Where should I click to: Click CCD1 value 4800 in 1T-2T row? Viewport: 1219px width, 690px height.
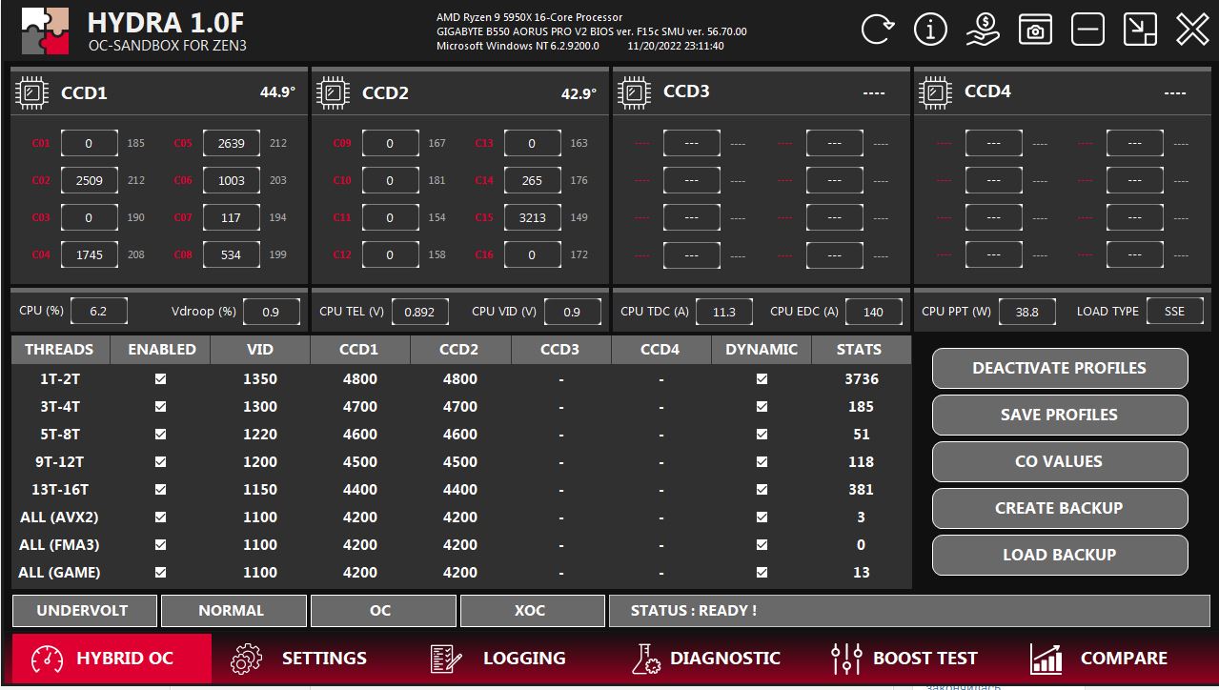point(360,378)
